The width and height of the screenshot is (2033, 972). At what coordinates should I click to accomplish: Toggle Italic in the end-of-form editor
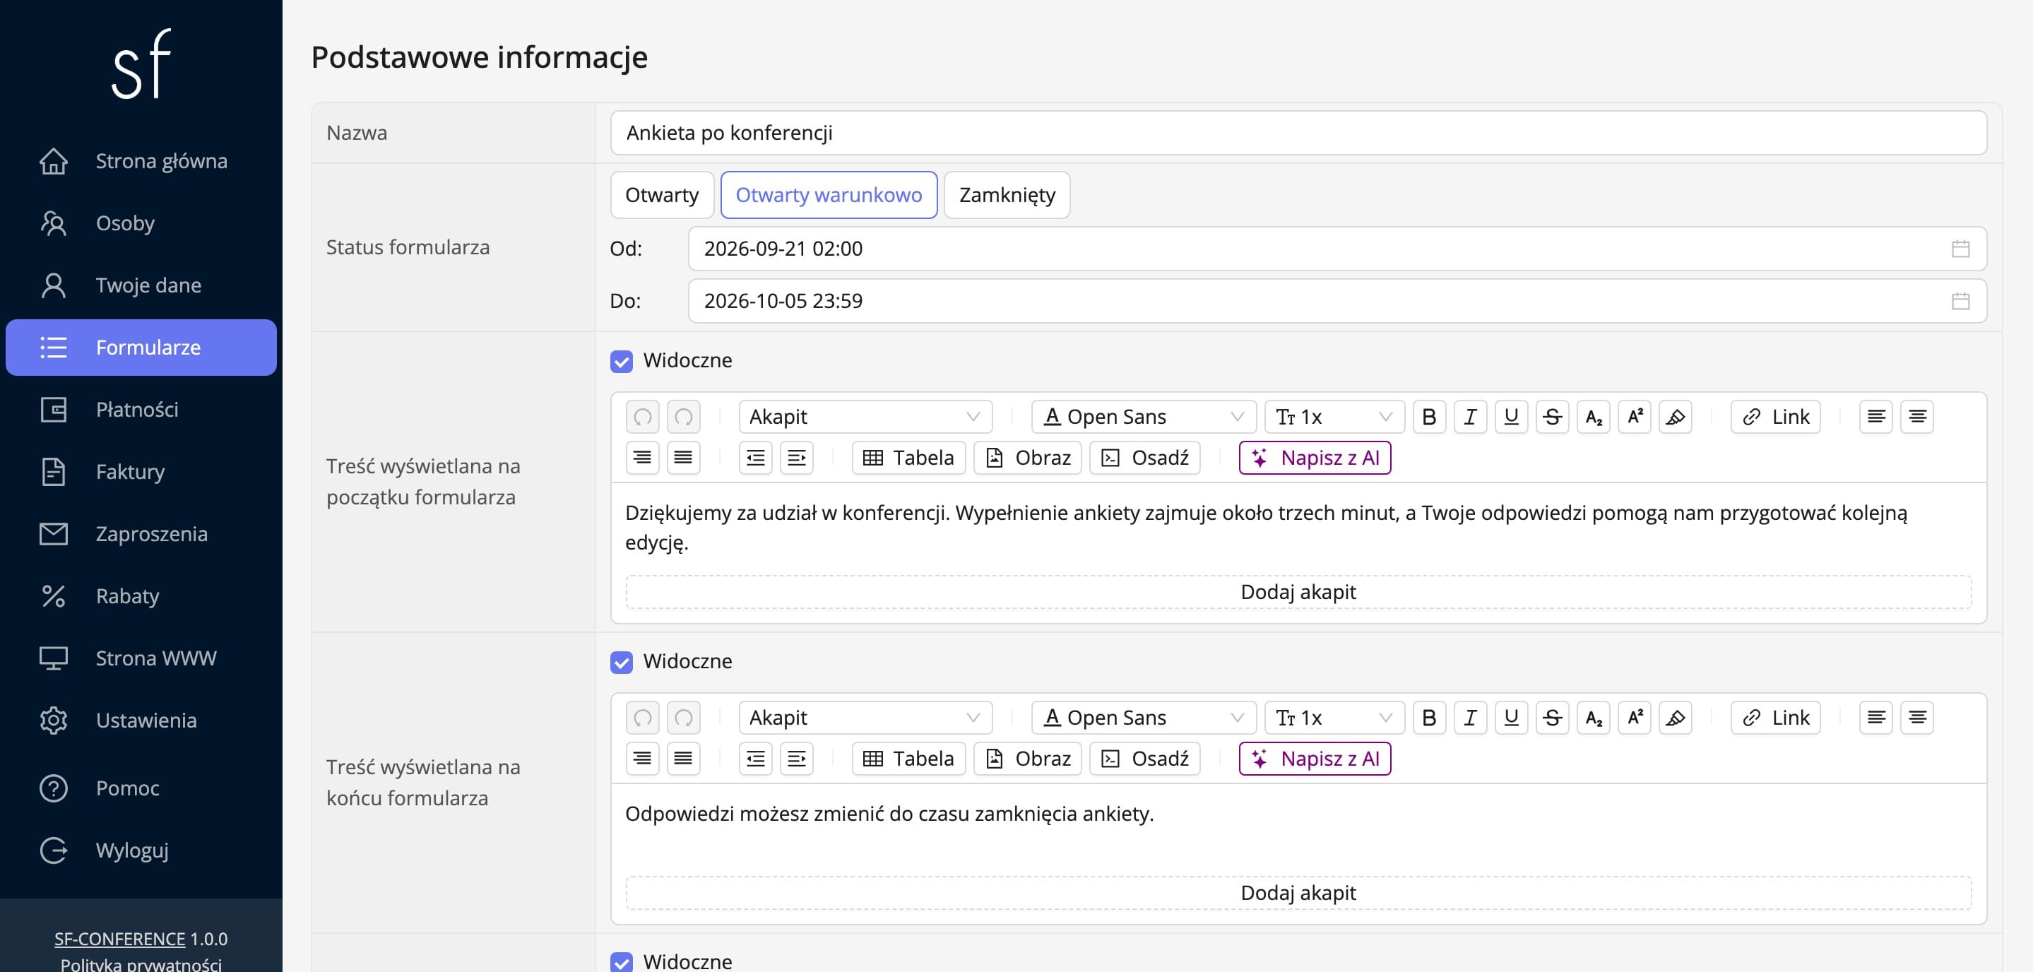(x=1470, y=717)
